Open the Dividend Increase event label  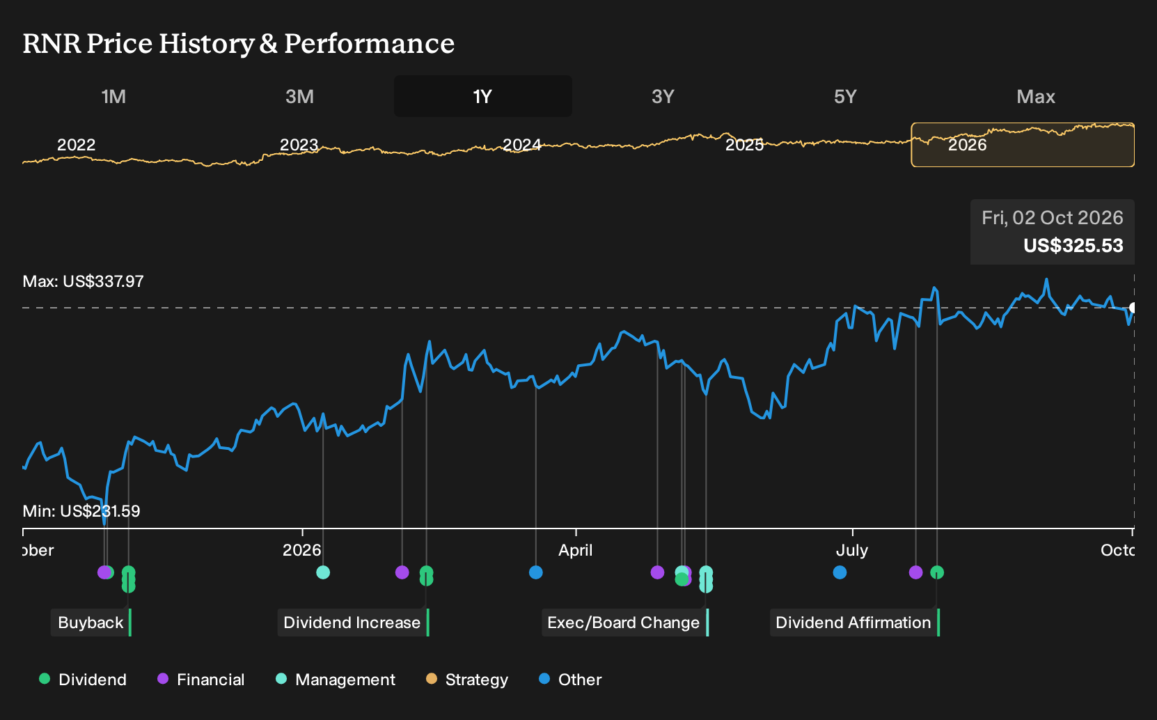353,623
